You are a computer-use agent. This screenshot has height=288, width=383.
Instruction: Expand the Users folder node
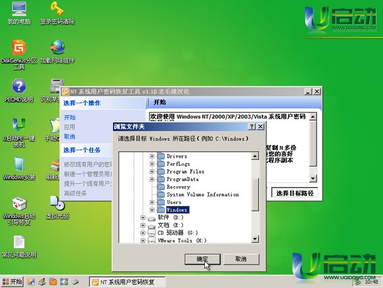point(152,202)
